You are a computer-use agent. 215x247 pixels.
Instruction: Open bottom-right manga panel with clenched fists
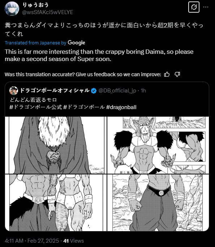[158, 203]
